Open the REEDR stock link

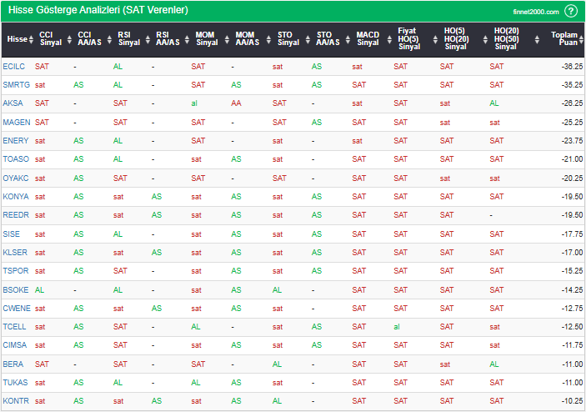tap(16, 215)
